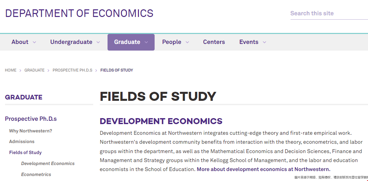Open Why Northwestern? sidebar link
Image resolution: width=368 pixels, height=181 pixels.
(x=30, y=131)
